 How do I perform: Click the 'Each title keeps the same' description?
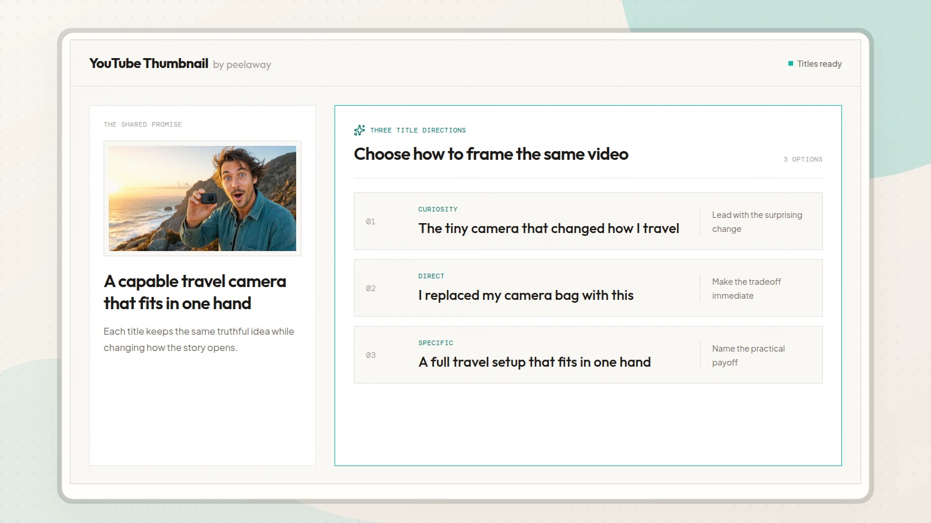coord(199,339)
